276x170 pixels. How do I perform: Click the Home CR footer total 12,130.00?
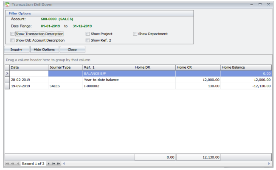(x=198, y=157)
